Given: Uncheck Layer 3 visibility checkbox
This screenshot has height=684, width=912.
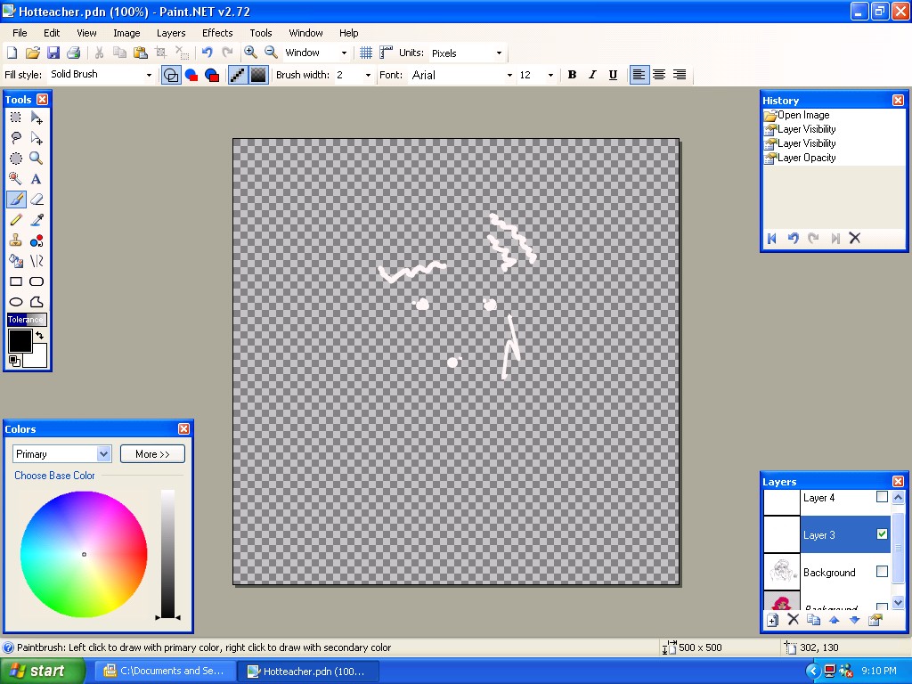Looking at the screenshot, I should click(x=882, y=534).
